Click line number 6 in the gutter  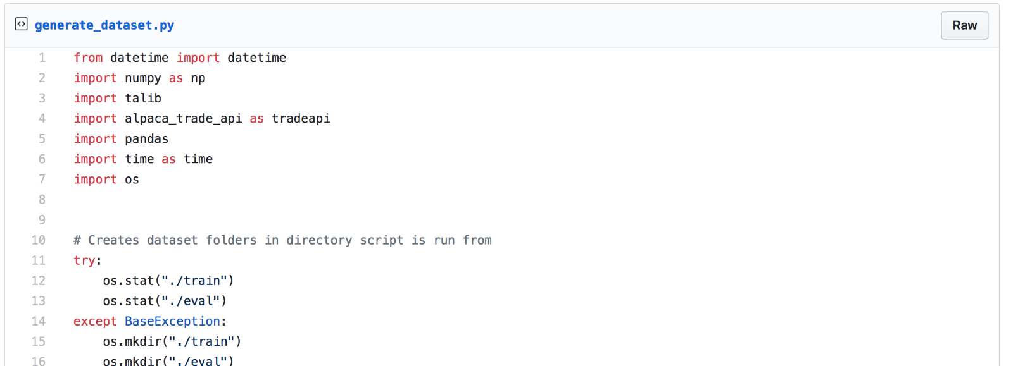tap(42, 159)
